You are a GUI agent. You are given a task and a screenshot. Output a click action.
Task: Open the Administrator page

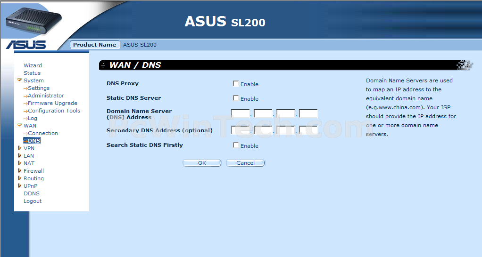(x=46, y=96)
